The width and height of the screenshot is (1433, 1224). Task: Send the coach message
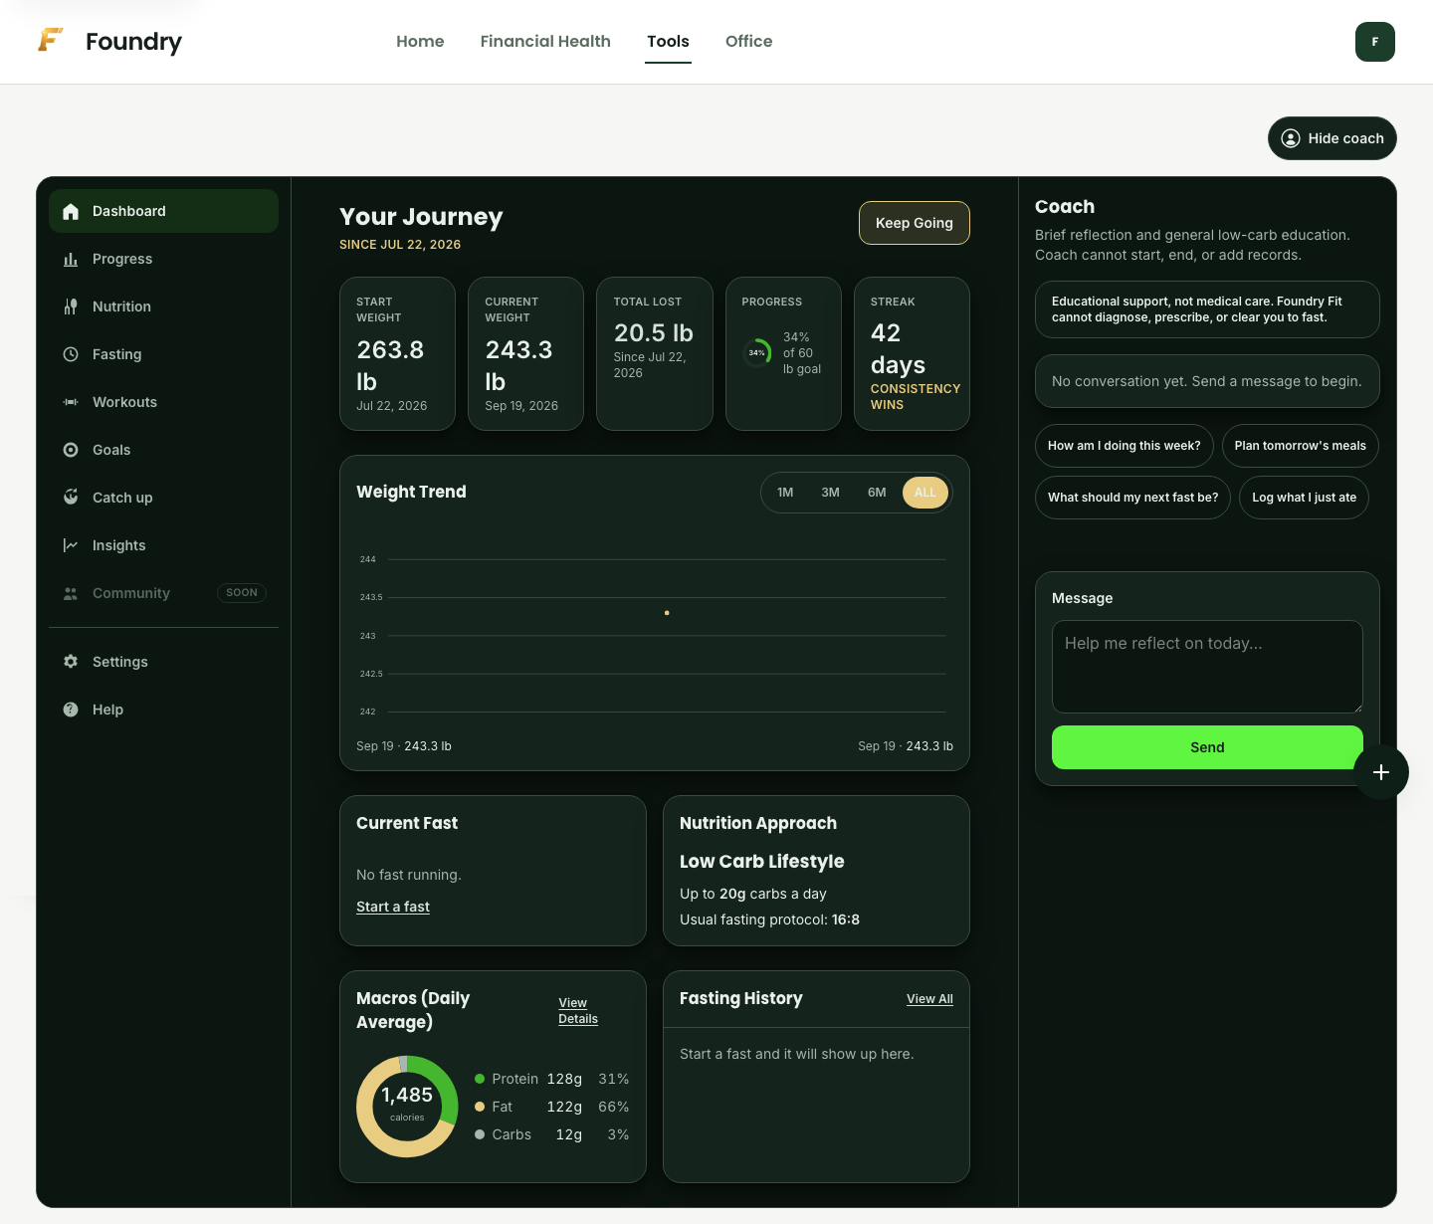click(1207, 747)
